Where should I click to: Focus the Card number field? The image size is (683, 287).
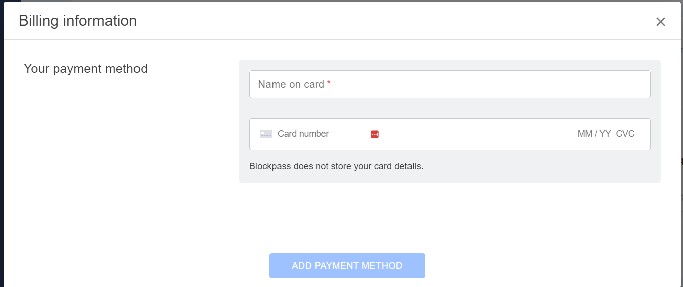[x=321, y=134]
